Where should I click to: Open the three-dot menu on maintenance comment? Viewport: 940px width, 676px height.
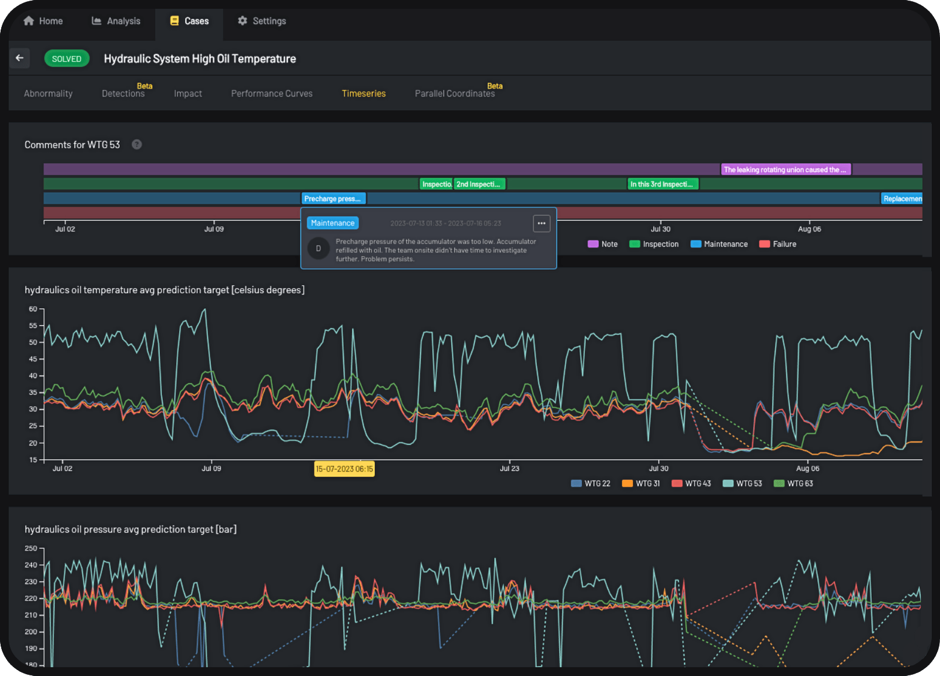[541, 223]
